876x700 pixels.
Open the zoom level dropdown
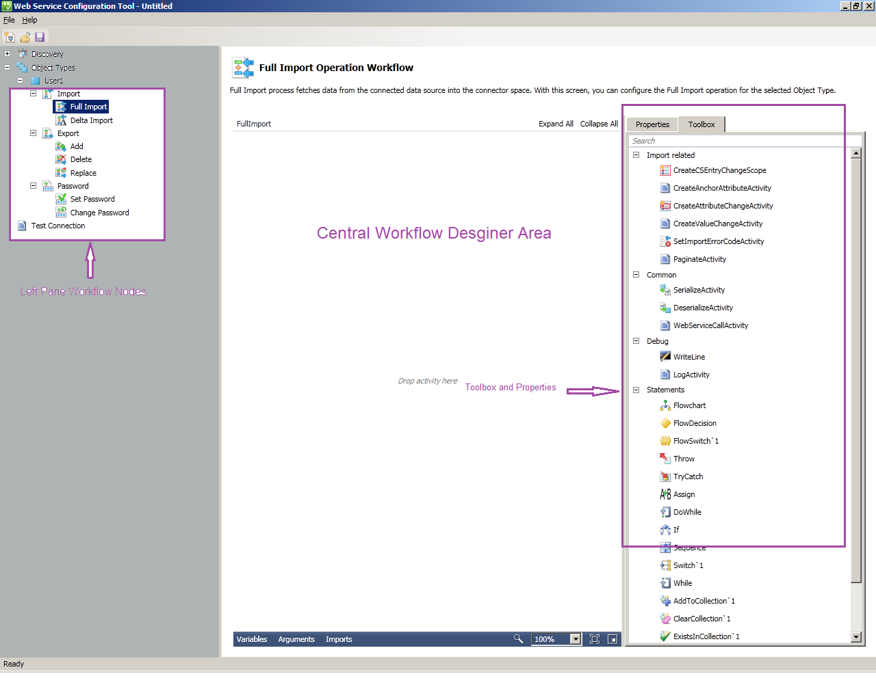coord(574,639)
